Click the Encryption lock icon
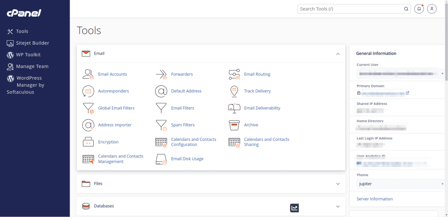 click(88, 142)
